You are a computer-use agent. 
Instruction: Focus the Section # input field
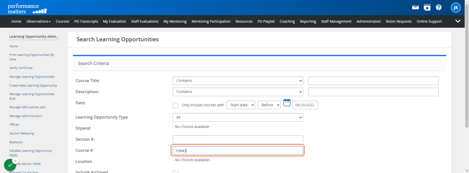(238, 140)
